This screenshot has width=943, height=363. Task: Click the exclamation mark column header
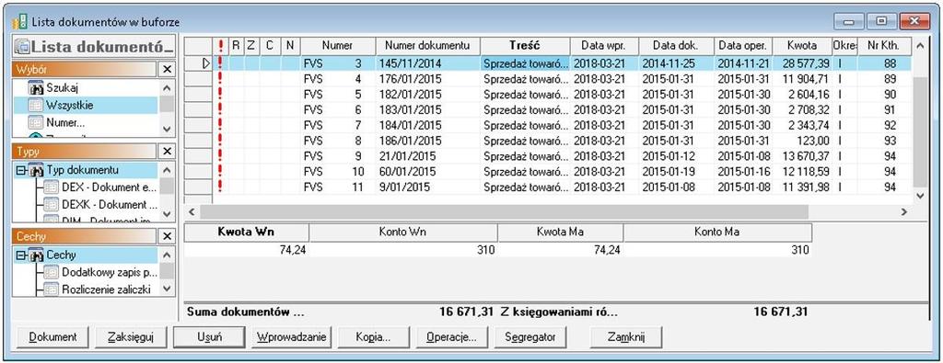pos(221,46)
